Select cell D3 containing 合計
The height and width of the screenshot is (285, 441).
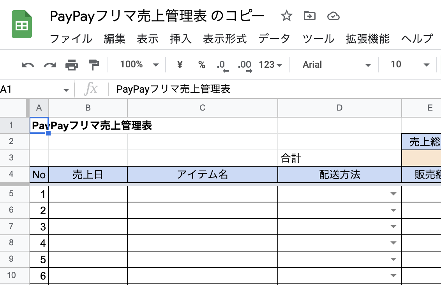click(339, 157)
